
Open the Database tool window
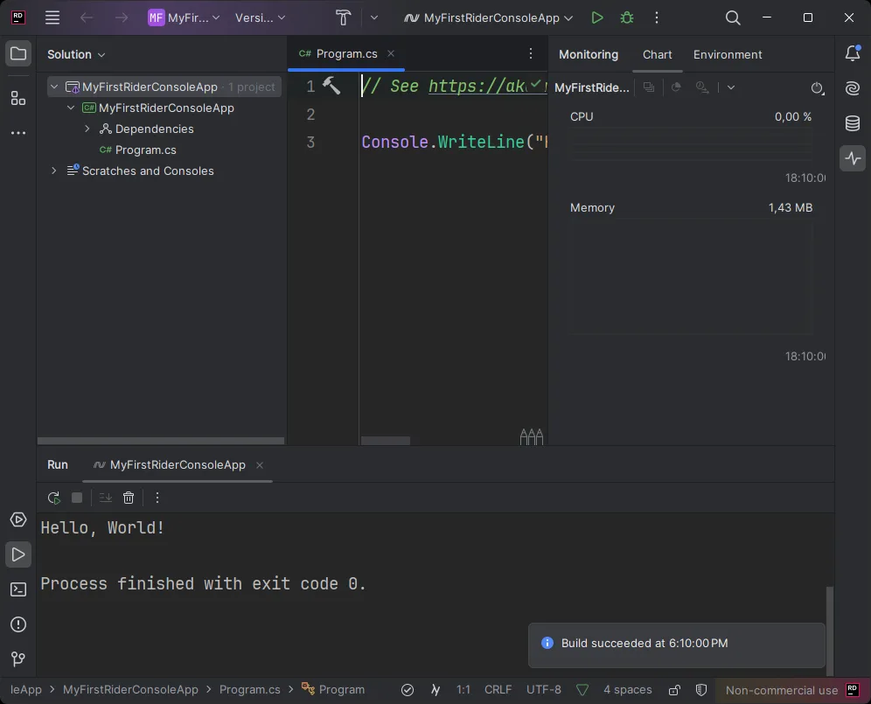(852, 123)
